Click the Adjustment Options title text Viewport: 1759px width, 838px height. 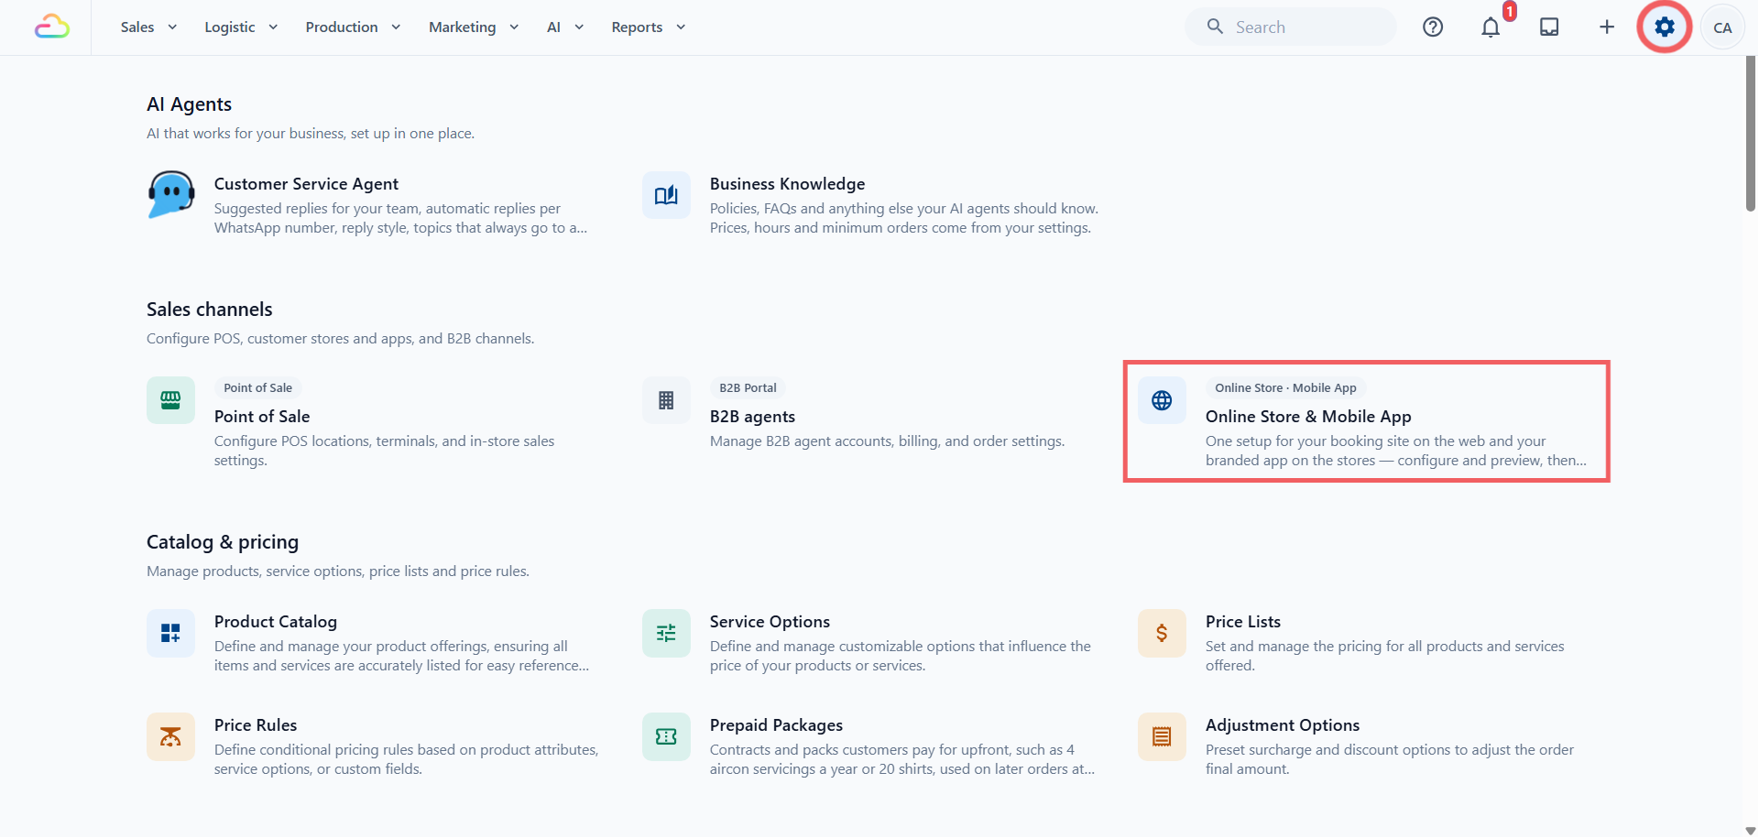(1283, 725)
